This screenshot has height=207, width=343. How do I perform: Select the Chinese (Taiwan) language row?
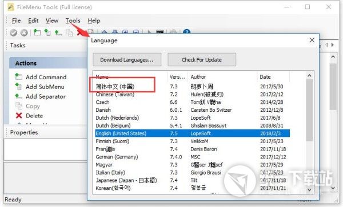[x=192, y=94]
